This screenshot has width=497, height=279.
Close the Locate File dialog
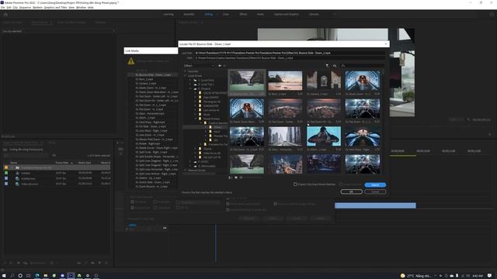tap(386, 44)
